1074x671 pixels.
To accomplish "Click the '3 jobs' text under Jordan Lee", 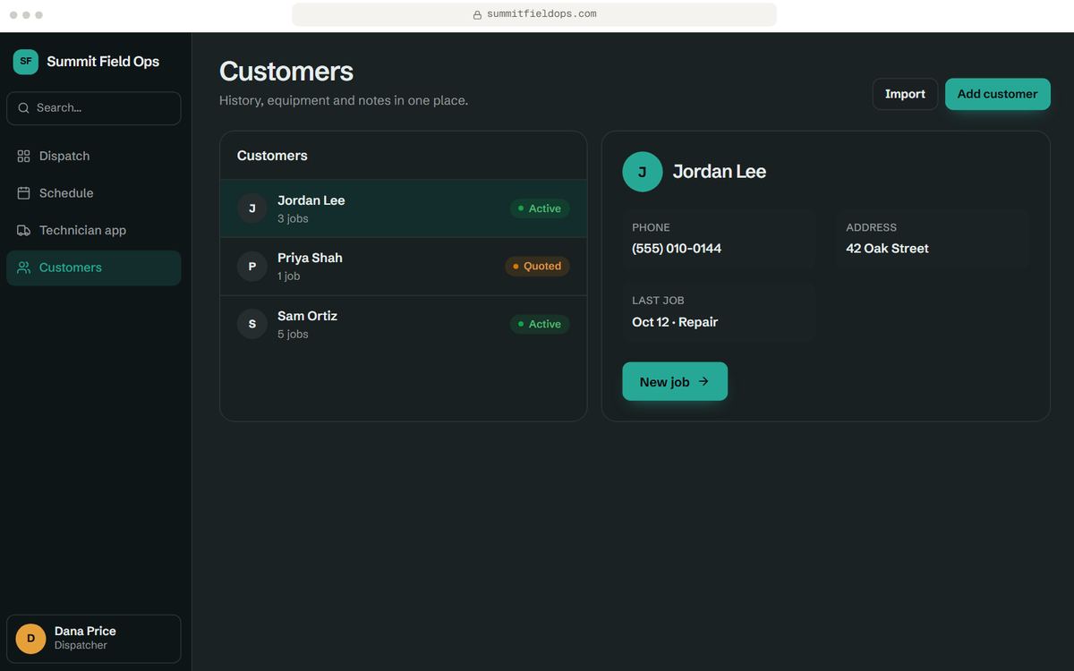I will 293,218.
